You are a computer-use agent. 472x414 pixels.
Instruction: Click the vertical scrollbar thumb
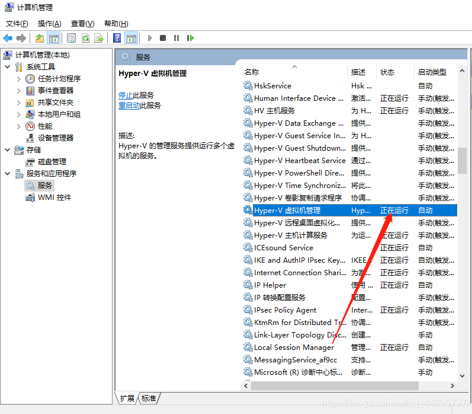point(462,160)
